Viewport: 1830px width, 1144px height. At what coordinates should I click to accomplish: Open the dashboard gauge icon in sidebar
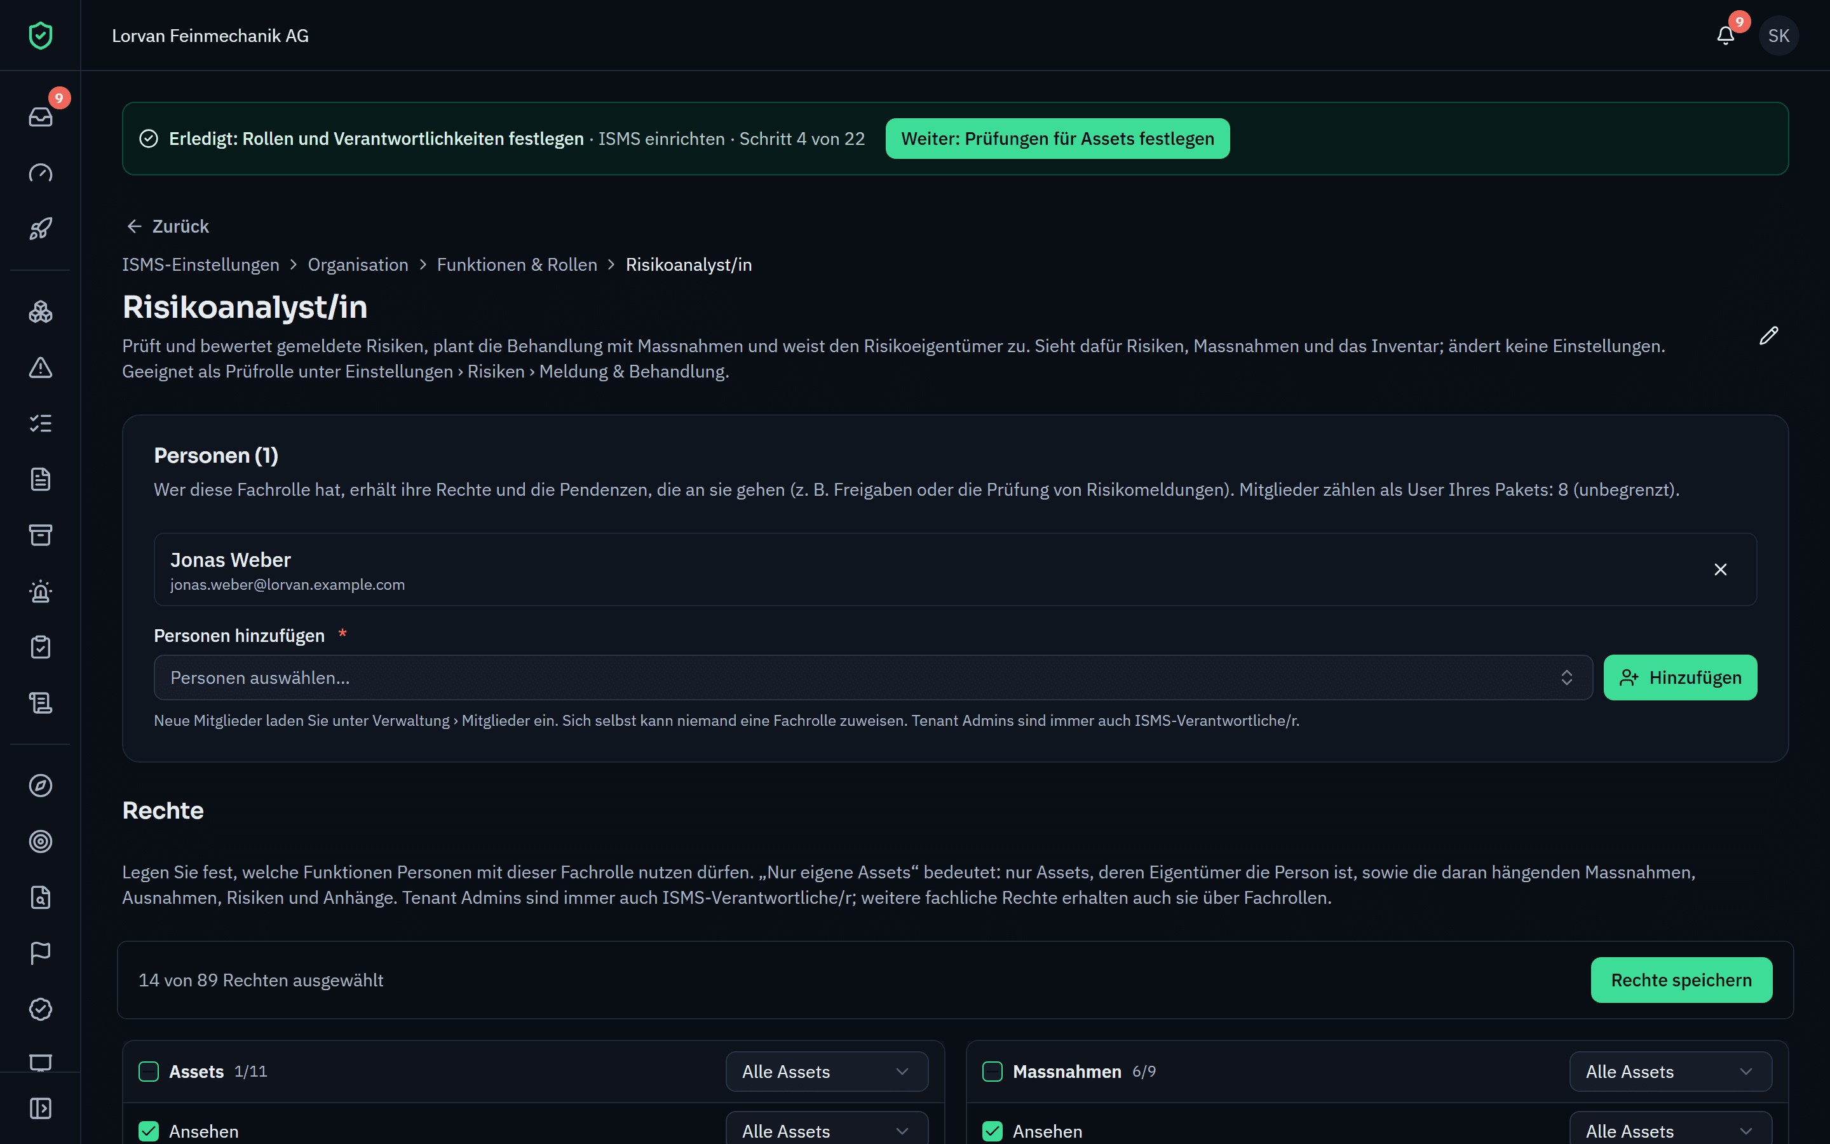coord(40,172)
